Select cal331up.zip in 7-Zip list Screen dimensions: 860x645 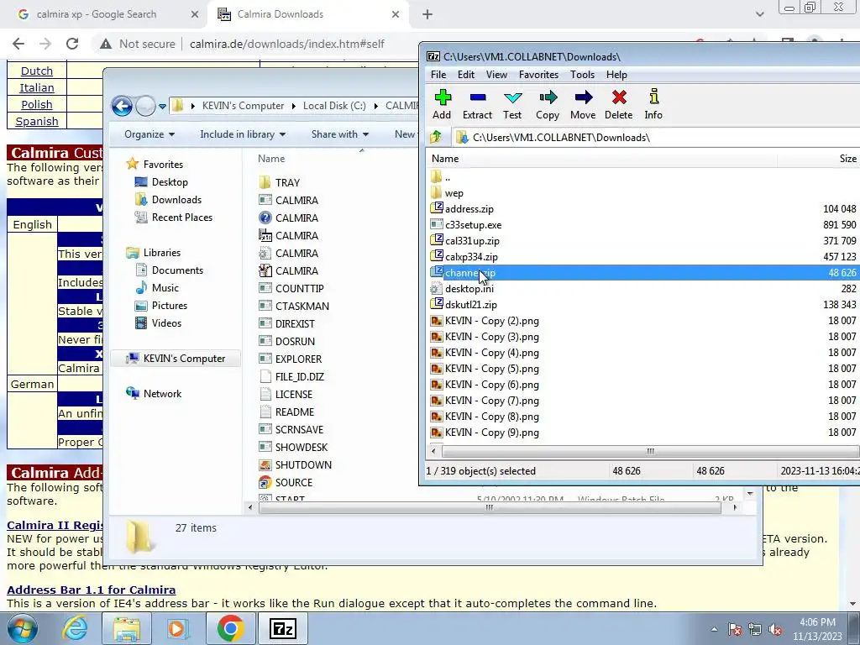click(x=472, y=241)
